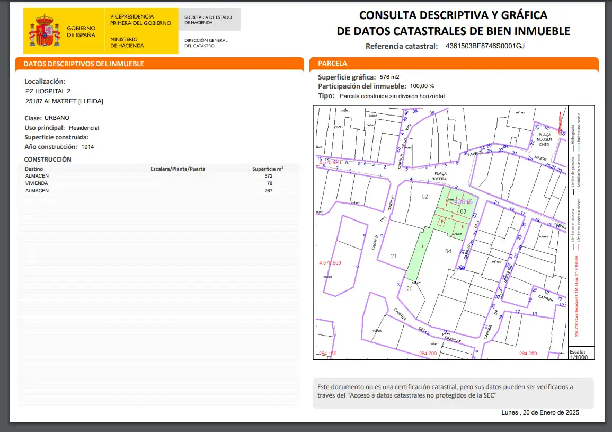Click the 'Superficie m²' column header

point(268,169)
